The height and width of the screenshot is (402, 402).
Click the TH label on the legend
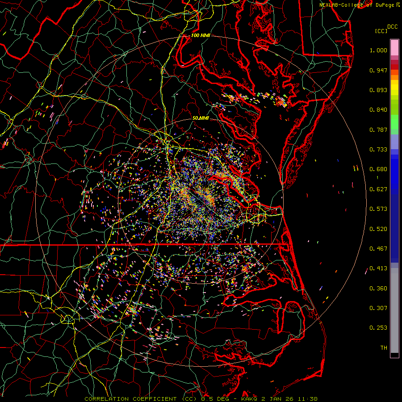(384, 348)
